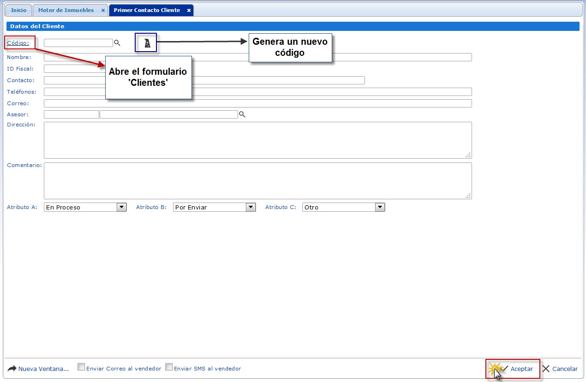Open Clientes form via Código link
Image resolution: width=586 pixels, height=382 pixels.
pos(18,43)
